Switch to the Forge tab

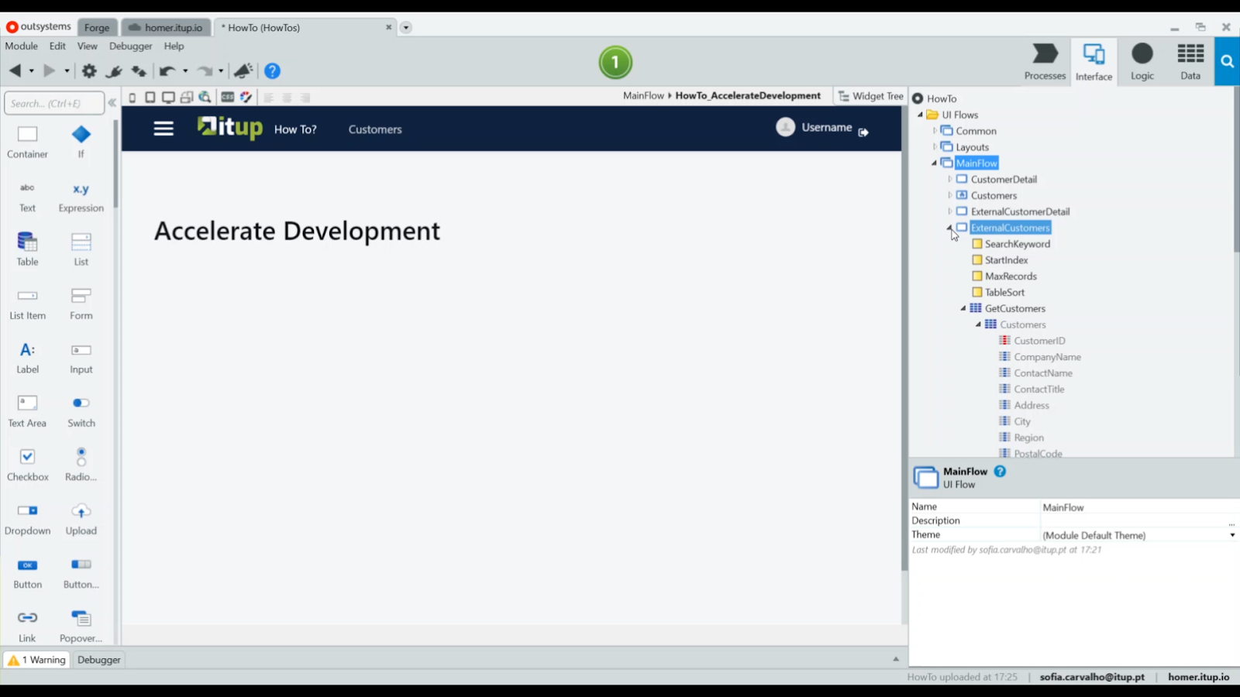[97, 28]
